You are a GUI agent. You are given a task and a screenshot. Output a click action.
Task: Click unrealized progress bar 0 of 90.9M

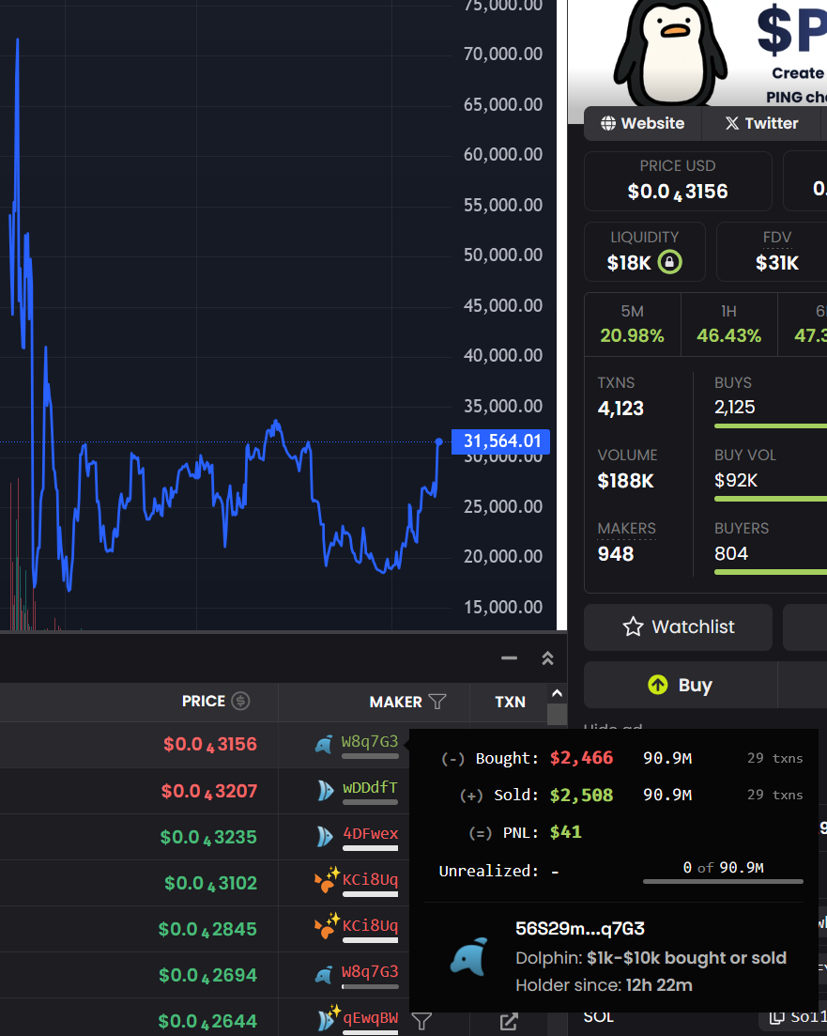pos(724,881)
